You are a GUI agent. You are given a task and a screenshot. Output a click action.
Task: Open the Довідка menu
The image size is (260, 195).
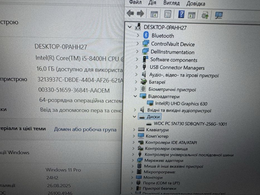coord(196,3)
